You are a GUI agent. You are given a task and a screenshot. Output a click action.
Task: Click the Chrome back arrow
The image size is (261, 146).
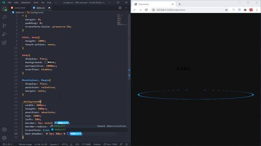coord(135,10)
